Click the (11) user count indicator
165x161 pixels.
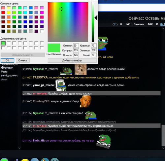pyautogui.click(x=115, y=24)
